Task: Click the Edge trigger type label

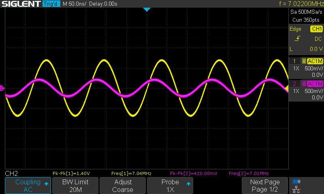Action: pyautogui.click(x=295, y=29)
